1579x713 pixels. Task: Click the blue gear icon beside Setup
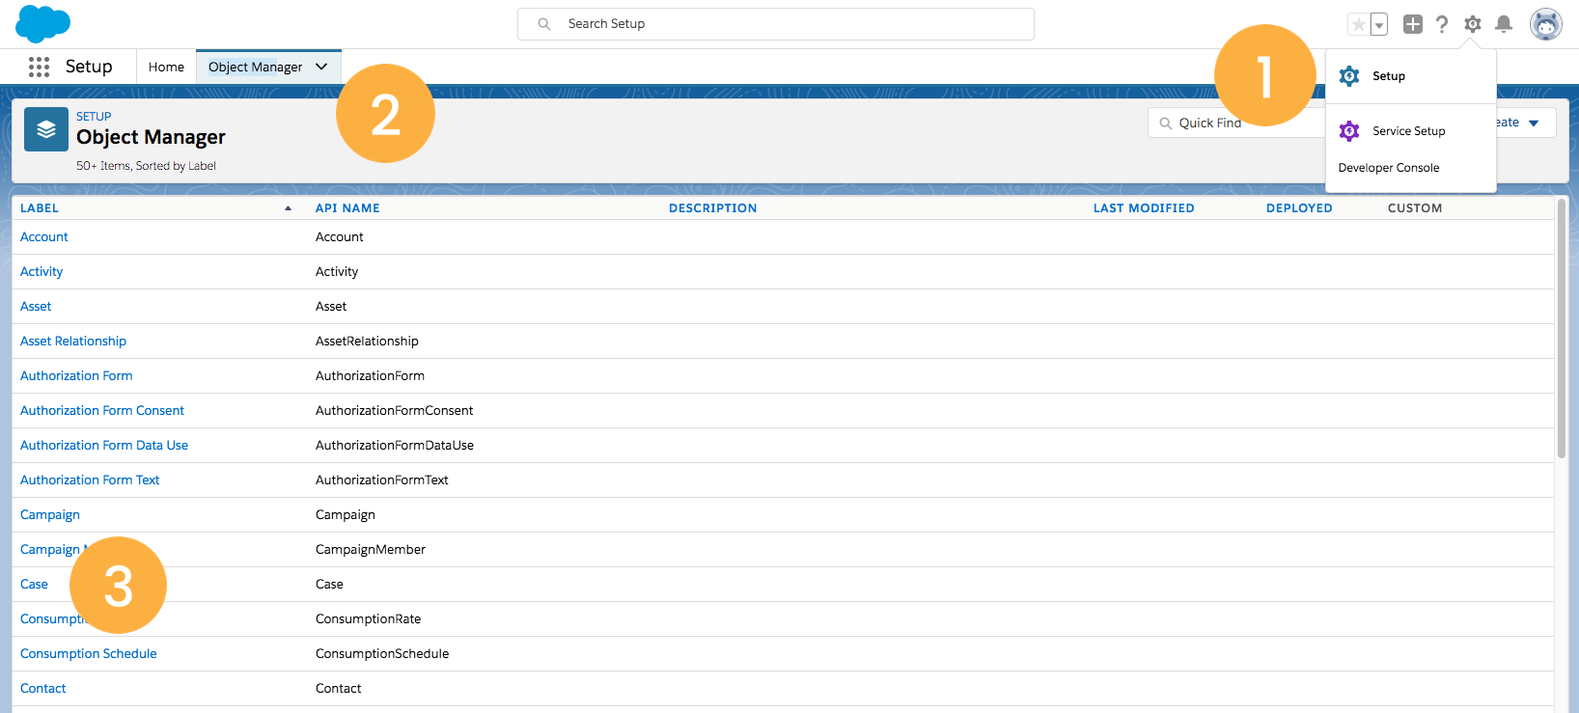1349,76
